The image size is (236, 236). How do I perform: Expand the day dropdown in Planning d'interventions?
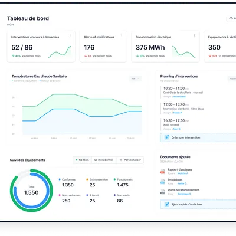pos(232,78)
